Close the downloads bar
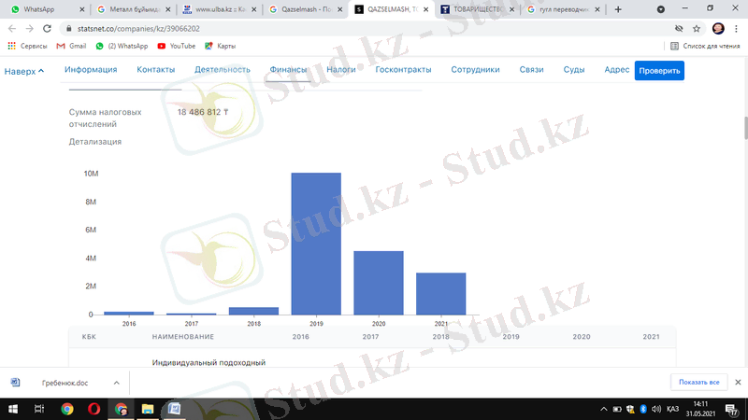Image resolution: width=748 pixels, height=420 pixels. 738,382
